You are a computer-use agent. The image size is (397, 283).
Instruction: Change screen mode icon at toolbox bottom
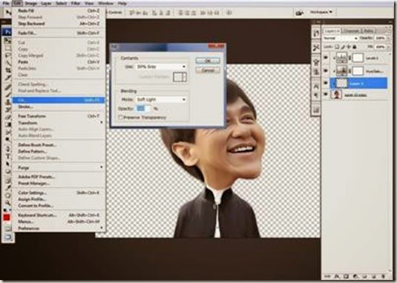coord(7,237)
